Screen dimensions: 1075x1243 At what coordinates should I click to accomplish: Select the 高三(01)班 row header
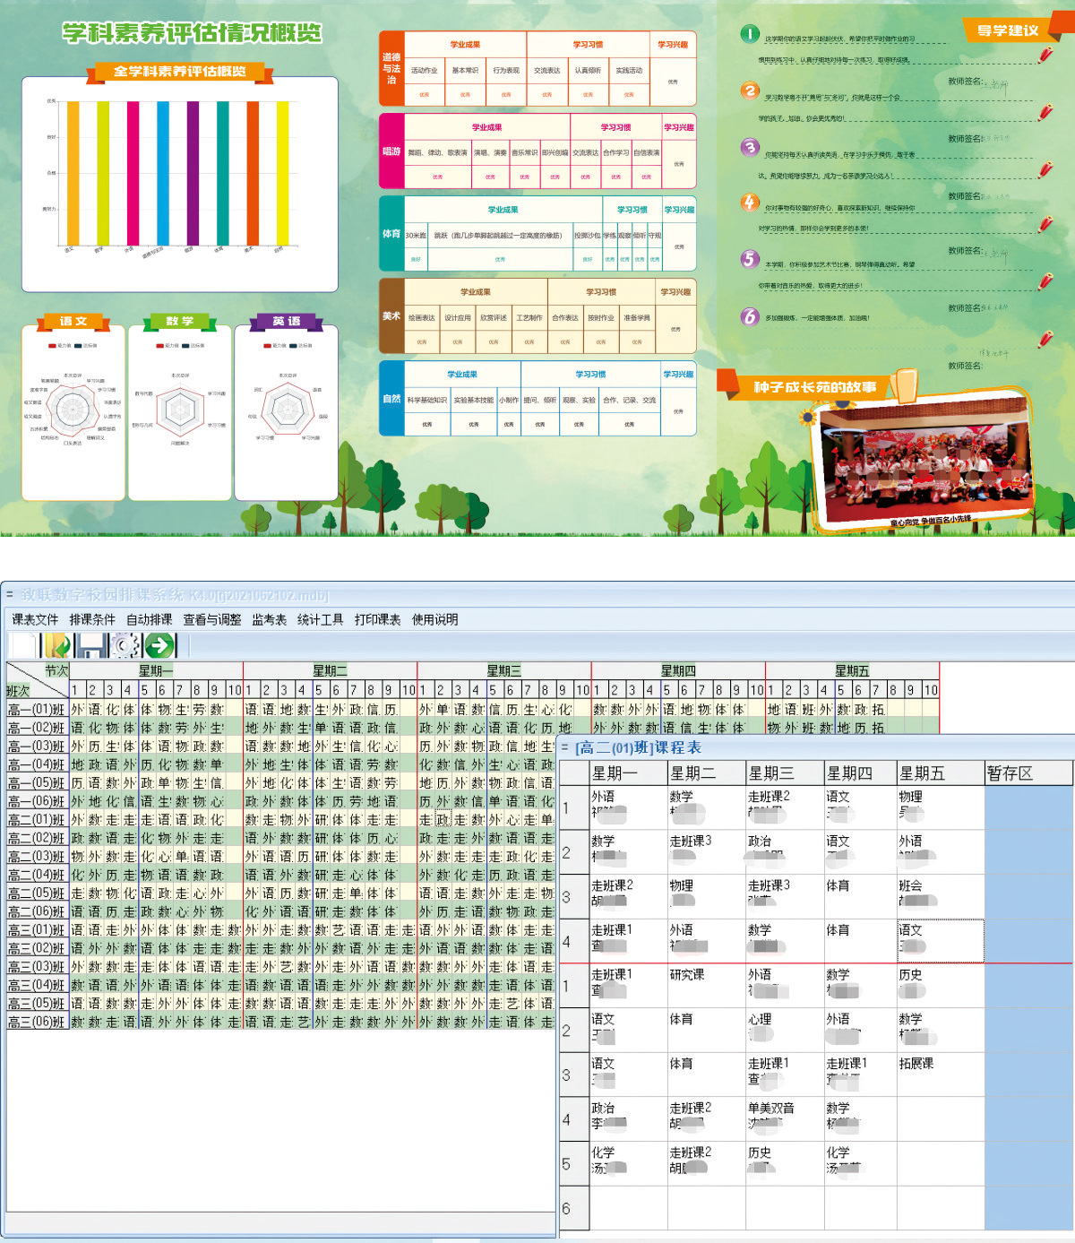point(38,929)
